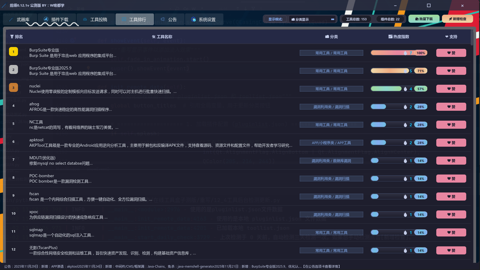The width and height of the screenshot is (480, 270).
Task: Click the 工具投稿 tab icon
Action: [x=85, y=19]
